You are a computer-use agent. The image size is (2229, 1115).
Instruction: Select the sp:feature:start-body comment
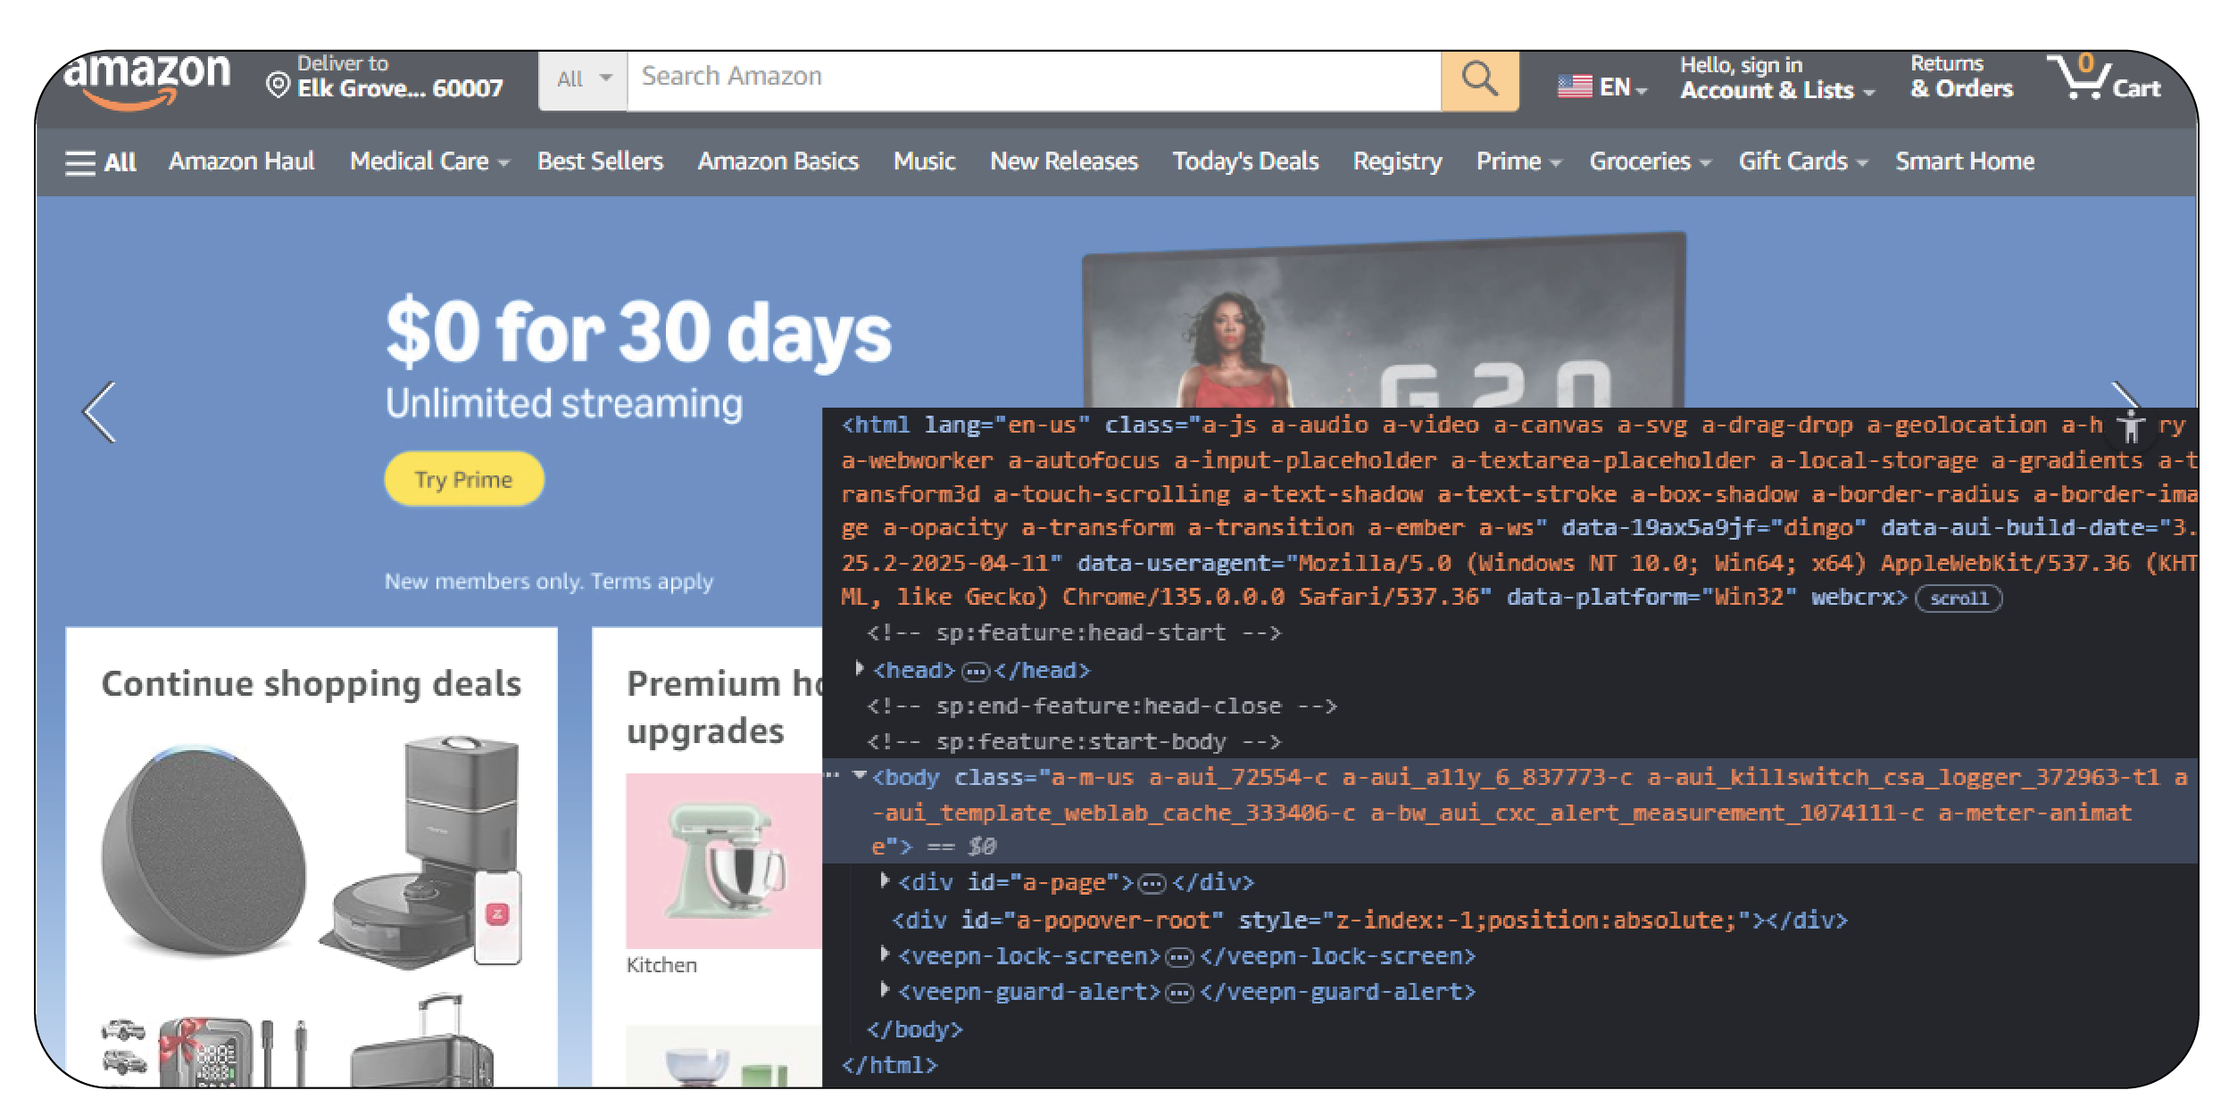point(1075,742)
